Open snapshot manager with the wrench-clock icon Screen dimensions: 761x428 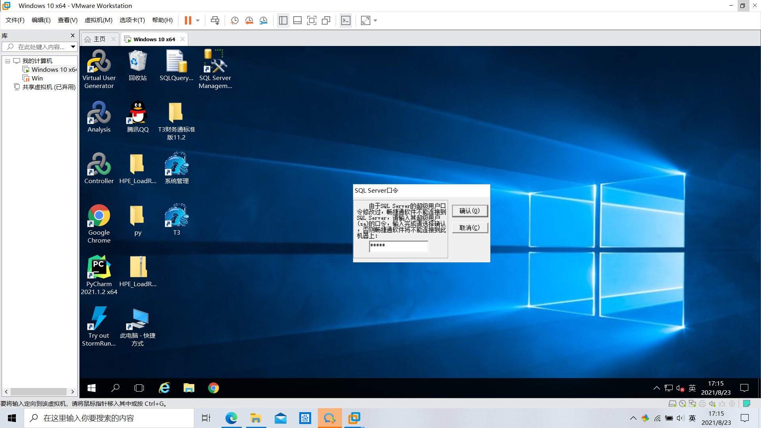click(x=263, y=20)
